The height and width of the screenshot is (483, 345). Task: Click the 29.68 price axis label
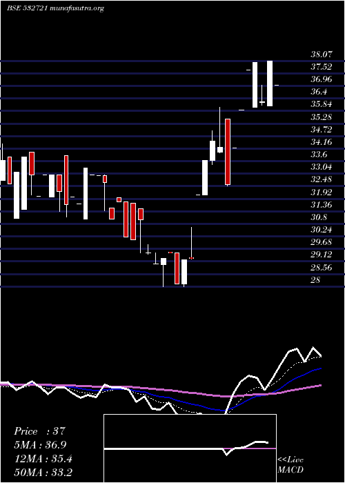click(x=322, y=242)
